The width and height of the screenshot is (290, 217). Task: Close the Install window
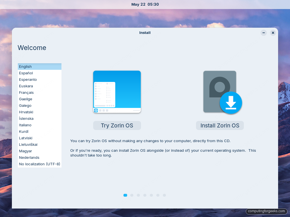273,33
